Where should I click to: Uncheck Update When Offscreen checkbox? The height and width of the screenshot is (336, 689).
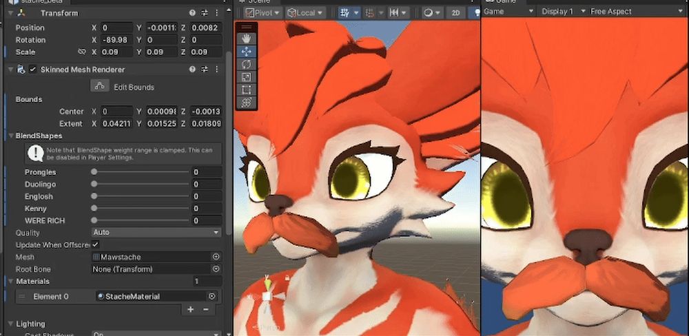pos(95,244)
